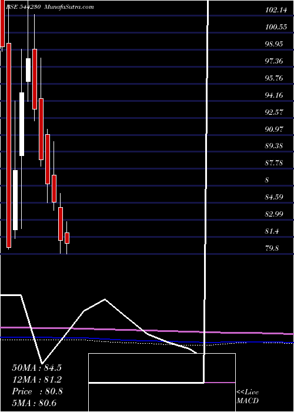Click the 5MA : 80.6 readout
This screenshot has height=412, width=294.
[34, 403]
